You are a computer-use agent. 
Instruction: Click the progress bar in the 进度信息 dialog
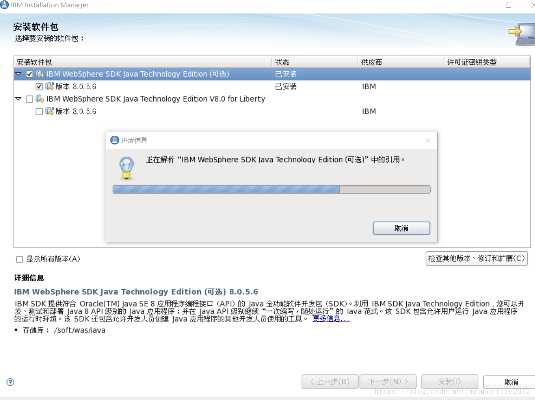click(272, 189)
